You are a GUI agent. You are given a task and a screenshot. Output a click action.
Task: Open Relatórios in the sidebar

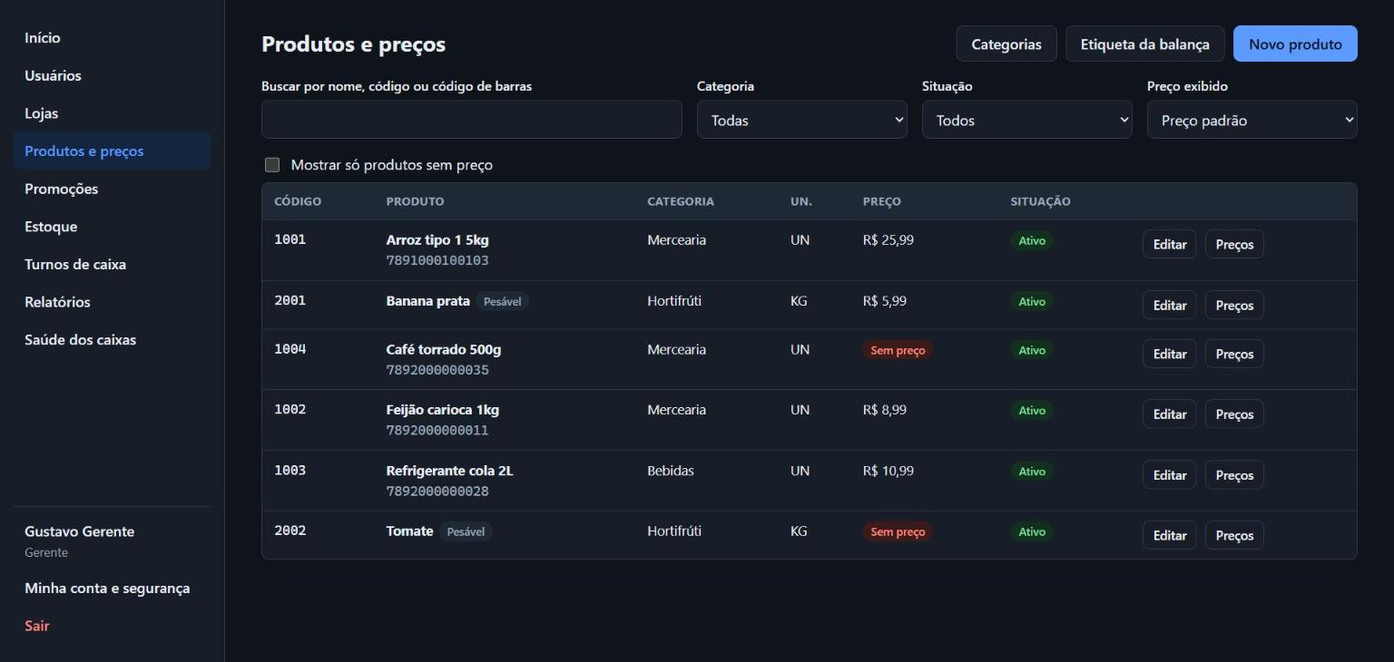112,302
